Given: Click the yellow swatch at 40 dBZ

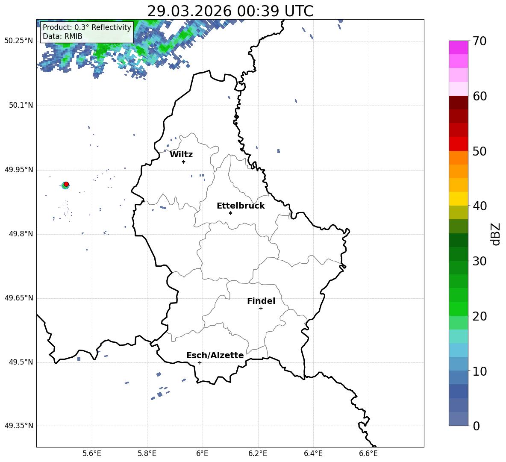Looking at the screenshot, I should 458,199.
